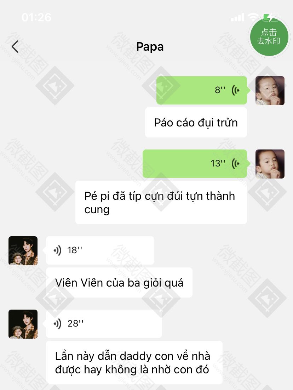
Task: Play the 18-second received voice message
Action: click(100, 250)
